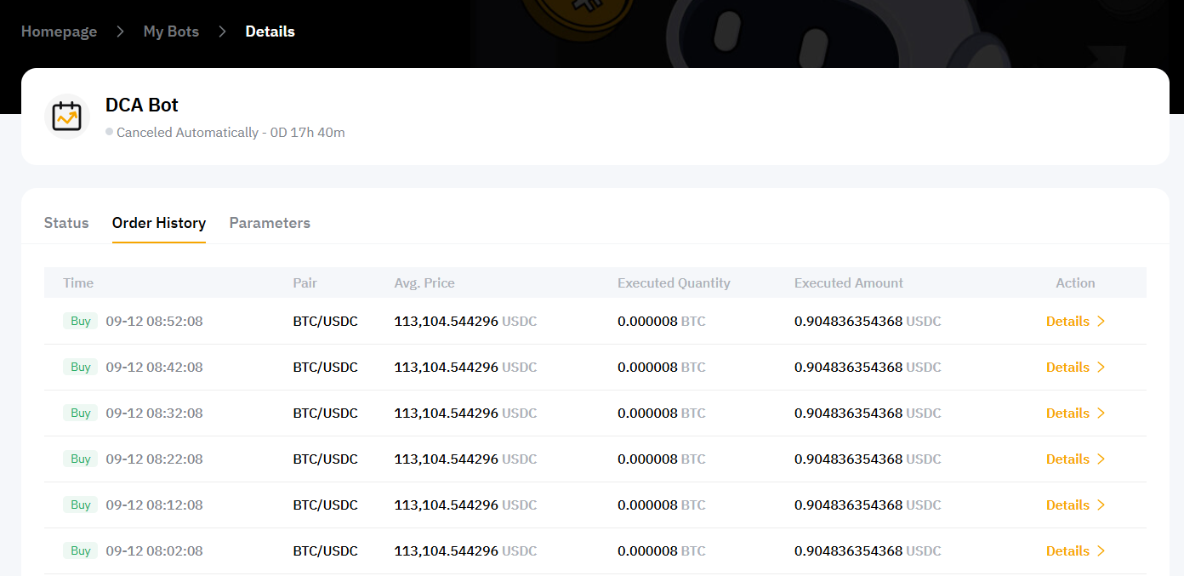Open Details for the 08:52:08 order
This screenshot has height=576, width=1184.
click(1067, 321)
